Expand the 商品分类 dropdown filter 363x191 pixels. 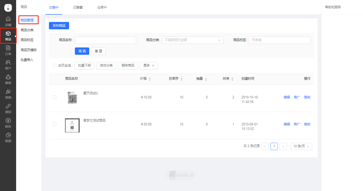coord(193,40)
